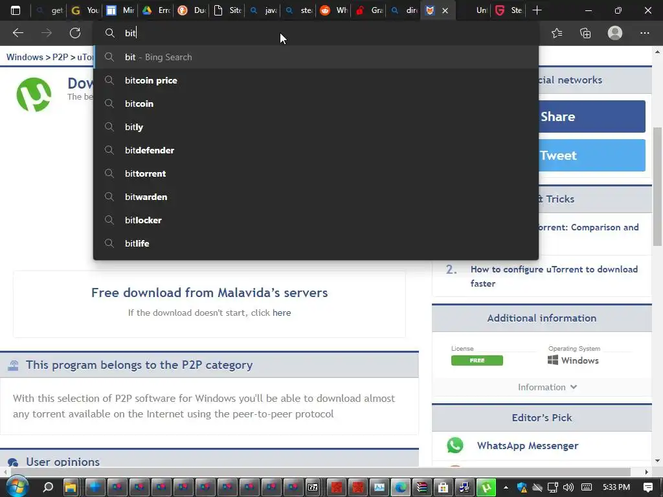Open Microsoft Edge taskbar icon
The image size is (663, 497).
(400, 487)
